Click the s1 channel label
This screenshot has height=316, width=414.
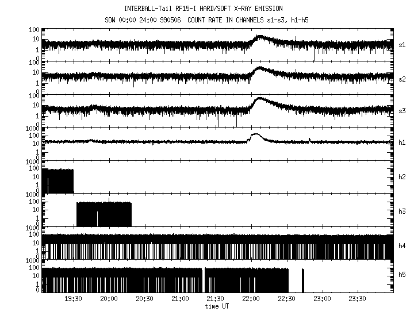click(402, 44)
